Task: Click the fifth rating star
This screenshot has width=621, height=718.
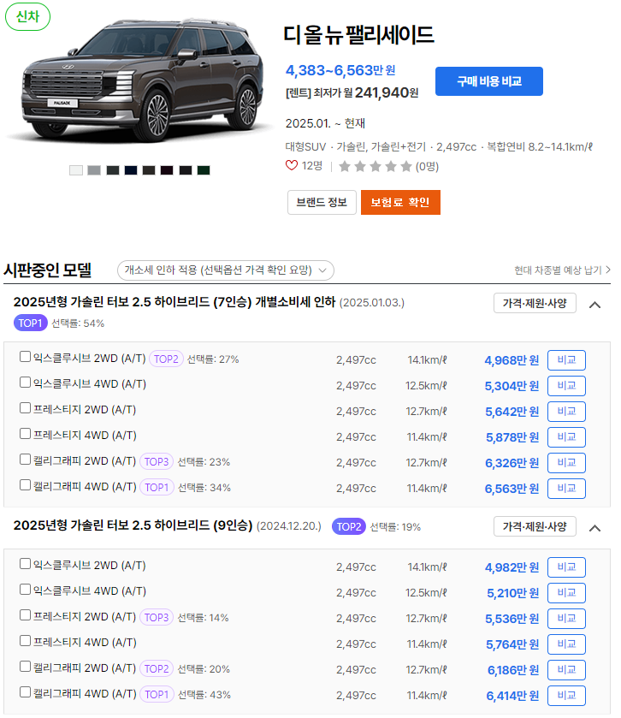Action: click(406, 166)
